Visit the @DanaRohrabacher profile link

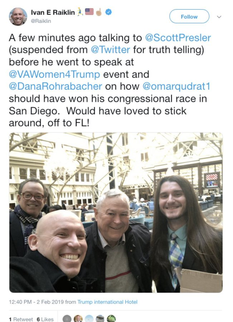tap(55, 86)
